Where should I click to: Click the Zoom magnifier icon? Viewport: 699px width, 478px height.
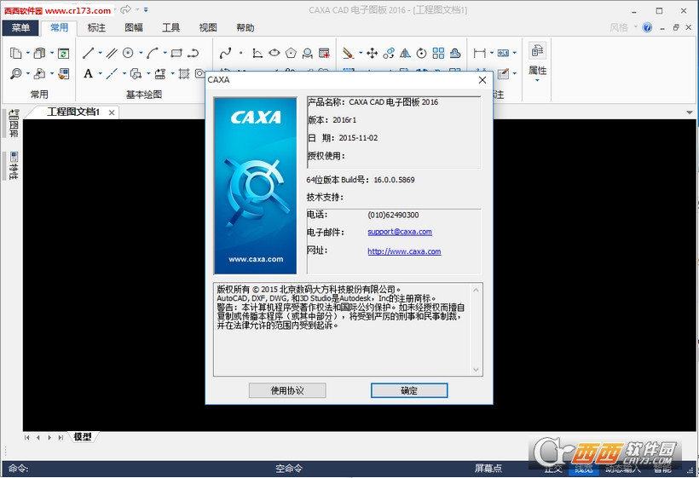tap(15, 73)
